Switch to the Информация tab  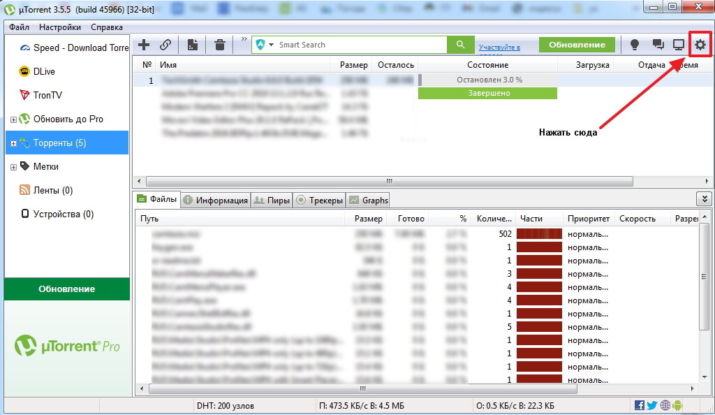pyautogui.click(x=216, y=201)
